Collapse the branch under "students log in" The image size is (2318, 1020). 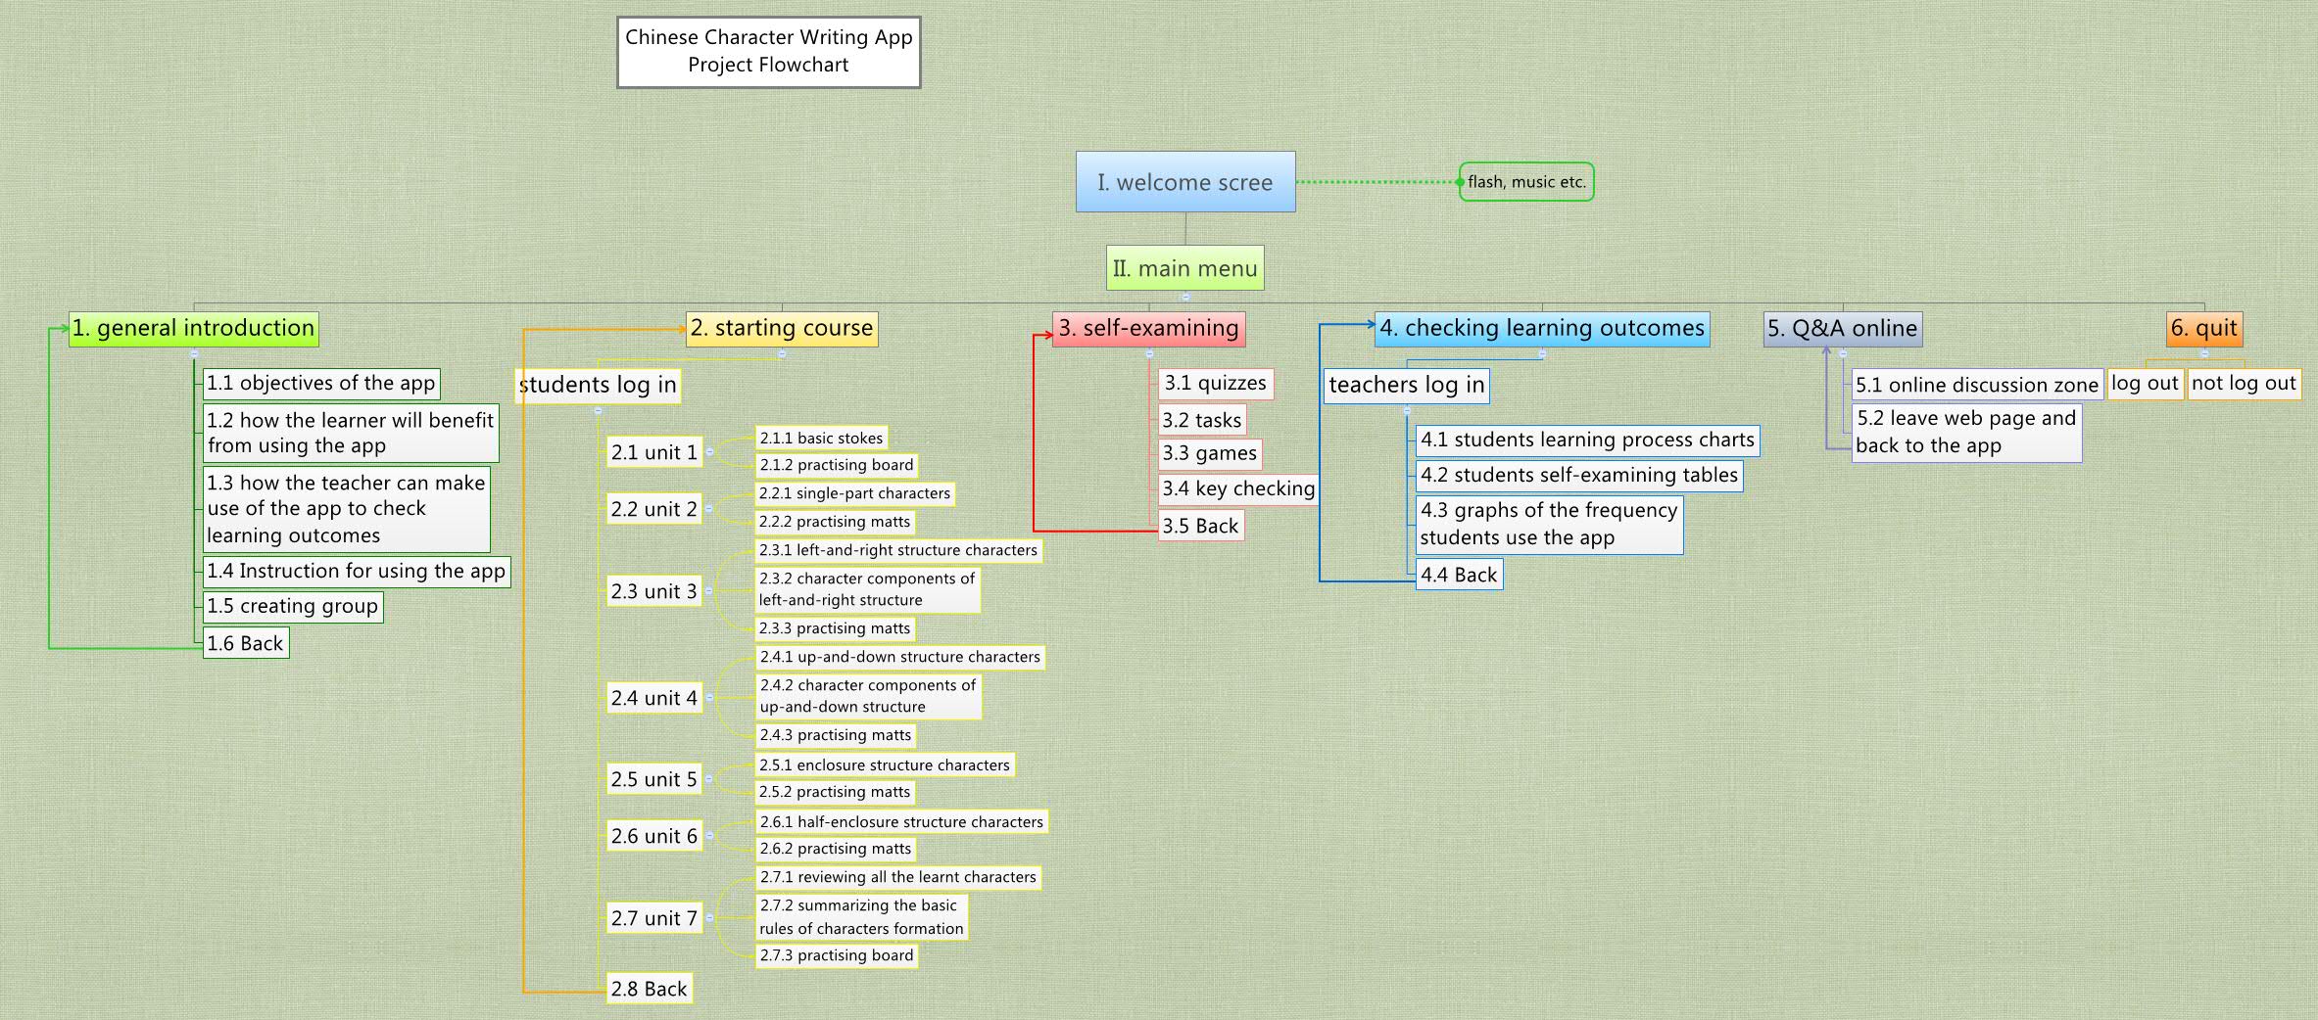pyautogui.click(x=599, y=411)
